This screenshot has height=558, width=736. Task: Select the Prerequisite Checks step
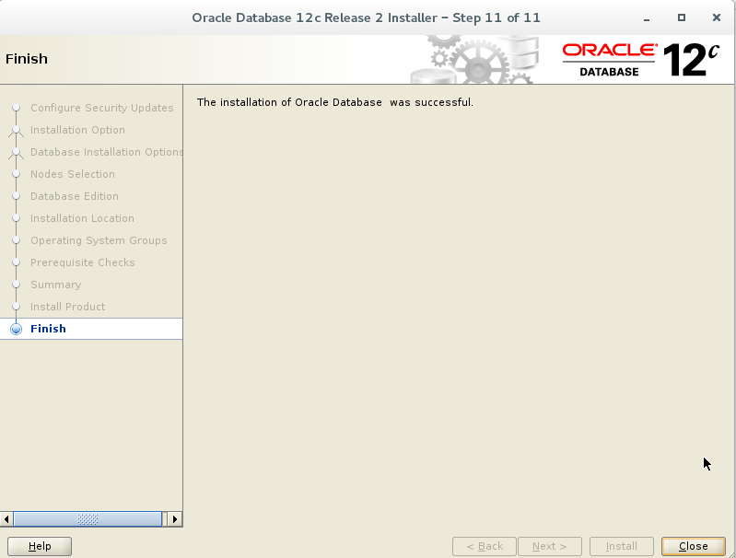(83, 262)
